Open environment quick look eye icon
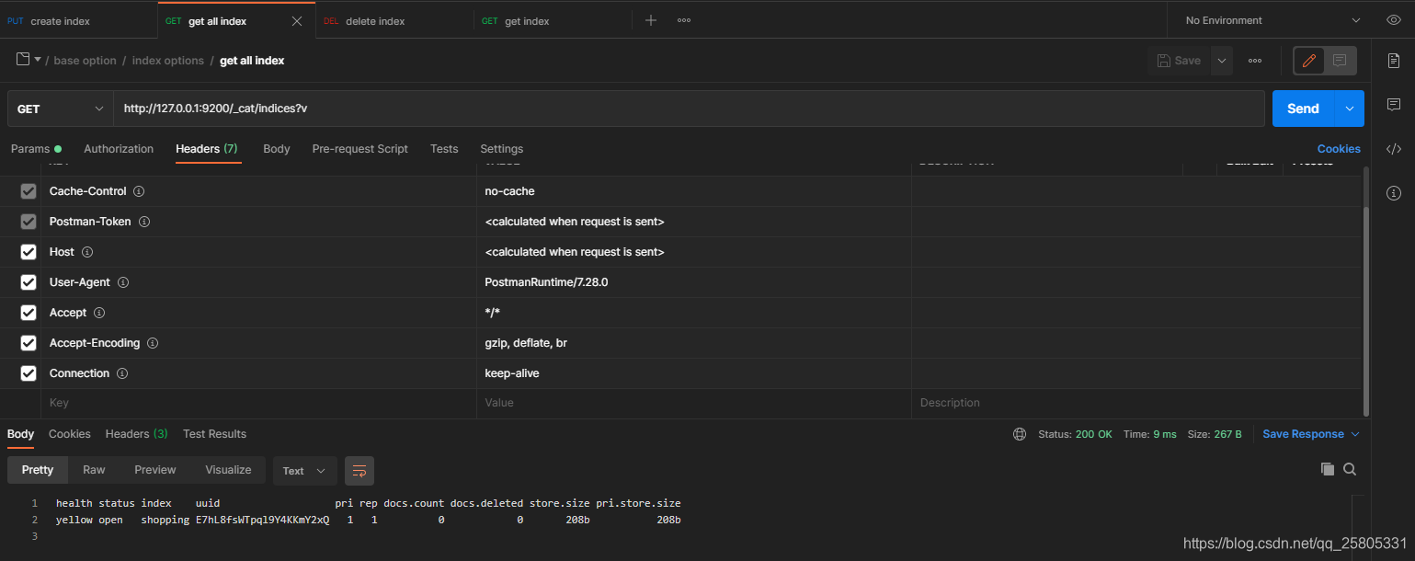 [x=1394, y=19]
